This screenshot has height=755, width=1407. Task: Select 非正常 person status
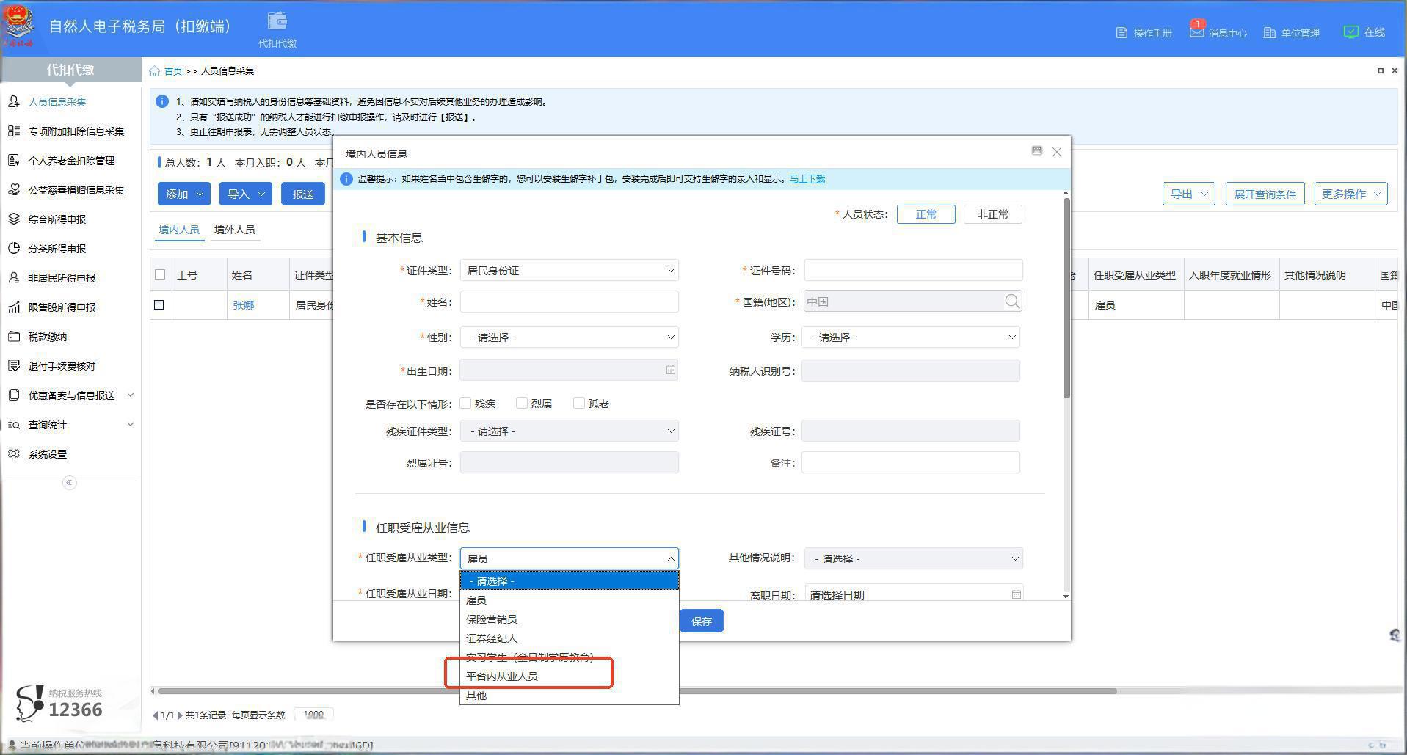[x=992, y=214]
